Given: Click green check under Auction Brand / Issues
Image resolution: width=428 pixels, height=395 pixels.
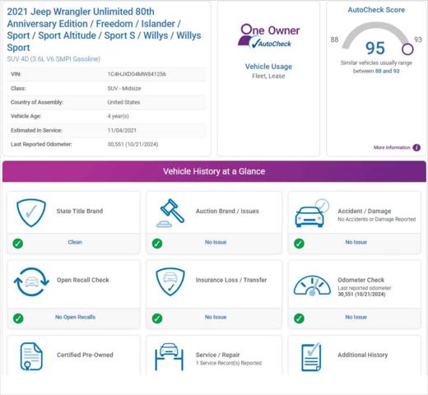Looking at the screenshot, I should click(x=157, y=244).
